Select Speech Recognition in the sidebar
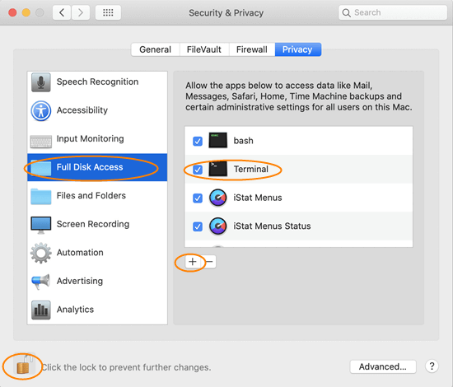453x387 pixels. click(x=97, y=82)
